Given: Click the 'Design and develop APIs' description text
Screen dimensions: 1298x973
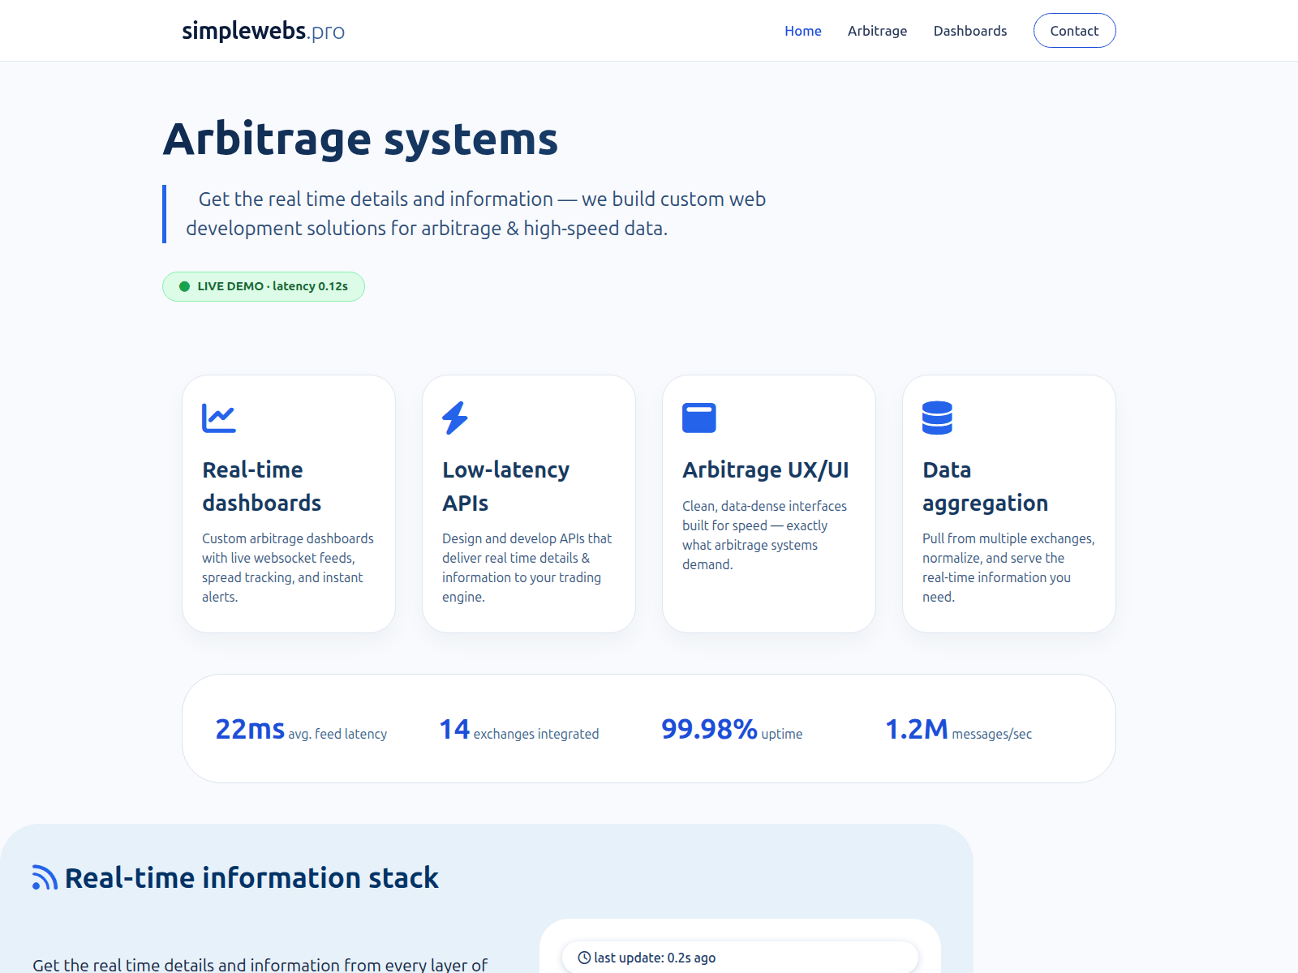Looking at the screenshot, I should pyautogui.click(x=527, y=568).
